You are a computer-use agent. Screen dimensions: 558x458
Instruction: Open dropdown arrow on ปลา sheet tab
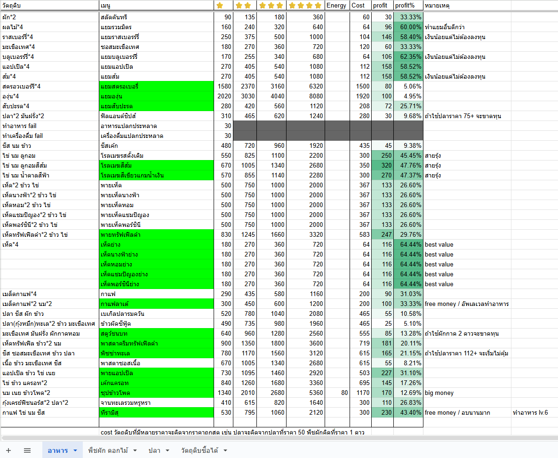(167, 450)
